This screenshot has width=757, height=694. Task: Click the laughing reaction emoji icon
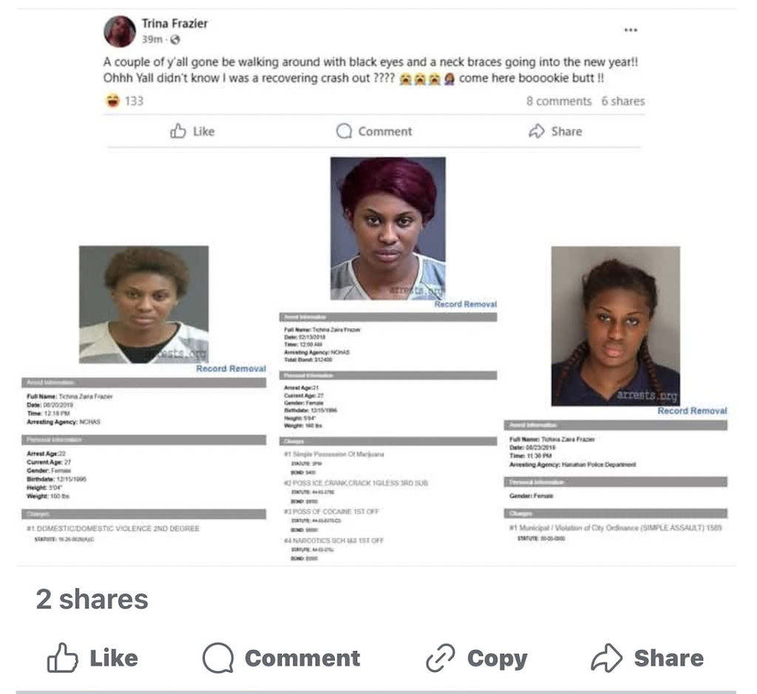coord(112,101)
